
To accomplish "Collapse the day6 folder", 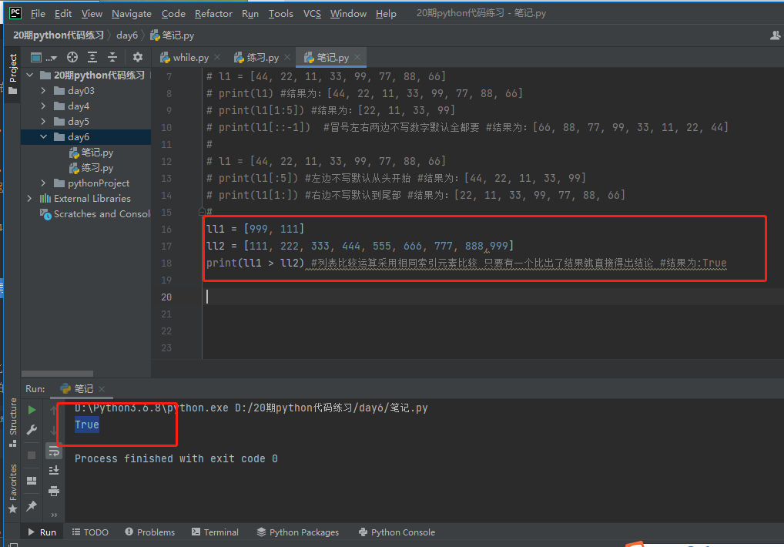I will click(x=43, y=136).
